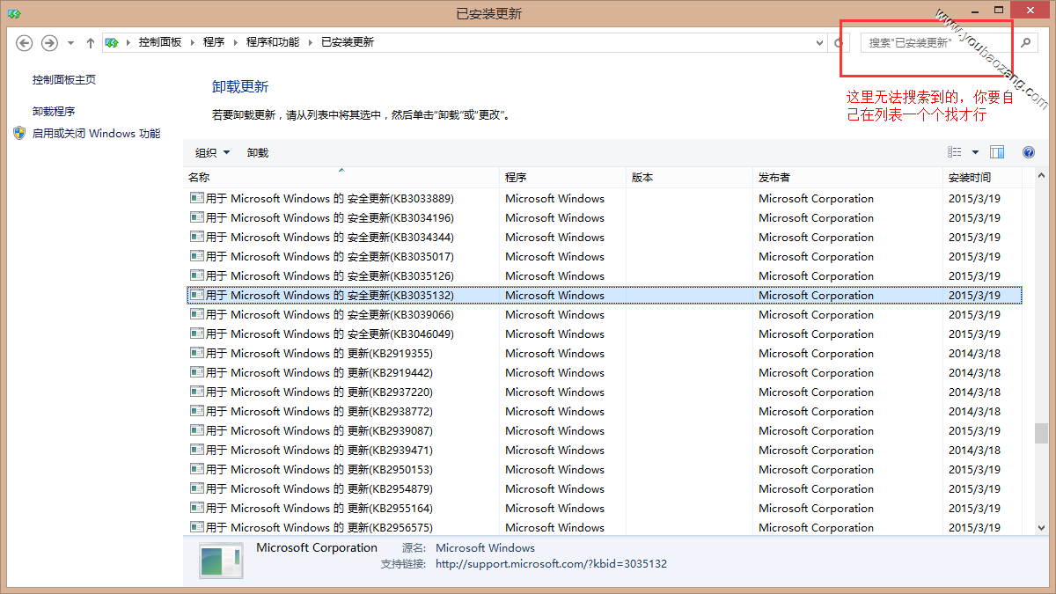Click the icon of update KB2939087

pyautogui.click(x=197, y=430)
